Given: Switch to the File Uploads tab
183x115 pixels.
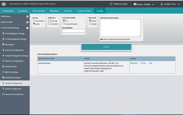Looking at the screenshot, I should (39, 11).
